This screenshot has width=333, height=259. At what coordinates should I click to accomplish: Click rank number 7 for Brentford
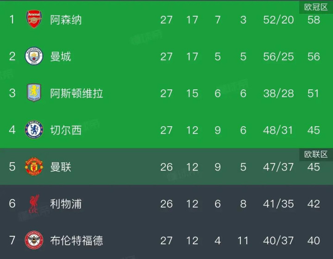pos(13,240)
